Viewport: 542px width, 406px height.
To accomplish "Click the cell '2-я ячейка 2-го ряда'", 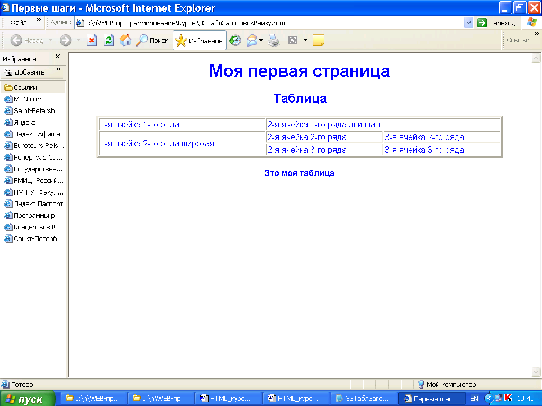I will 324,137.
